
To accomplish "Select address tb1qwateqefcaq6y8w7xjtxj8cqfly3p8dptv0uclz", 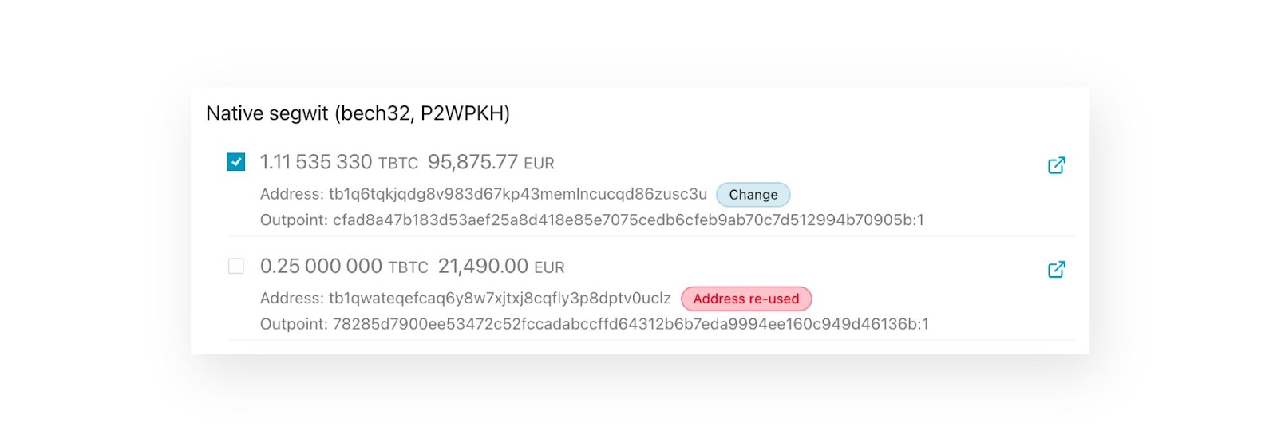I will click(x=500, y=298).
